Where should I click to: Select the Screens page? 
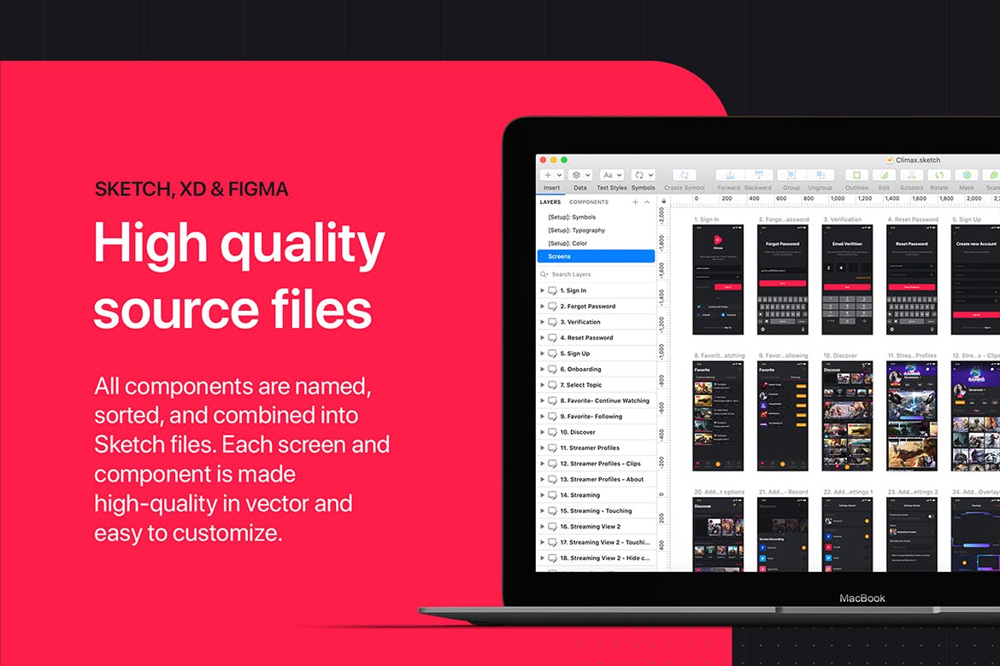597,256
